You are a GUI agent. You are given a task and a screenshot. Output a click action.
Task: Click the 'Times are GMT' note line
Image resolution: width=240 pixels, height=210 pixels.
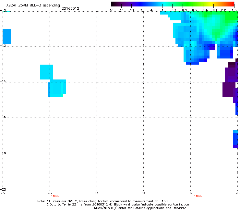pyautogui.click(x=102, y=201)
